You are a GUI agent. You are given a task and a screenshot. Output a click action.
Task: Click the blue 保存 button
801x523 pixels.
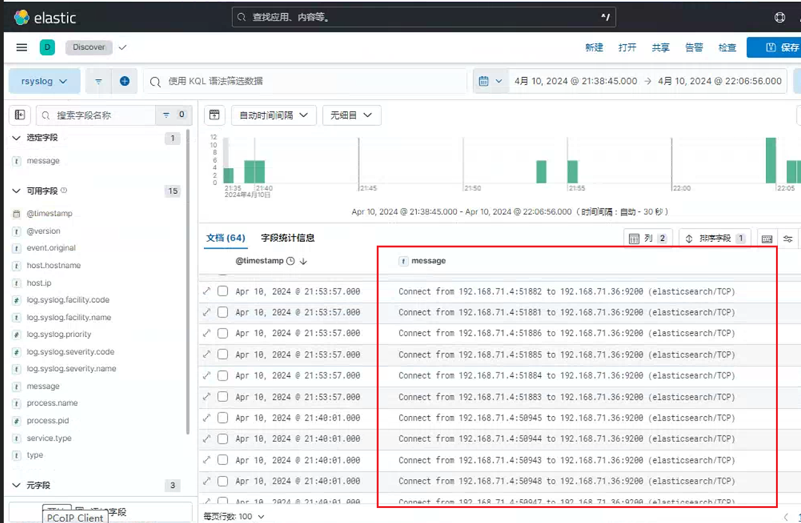[x=774, y=47]
